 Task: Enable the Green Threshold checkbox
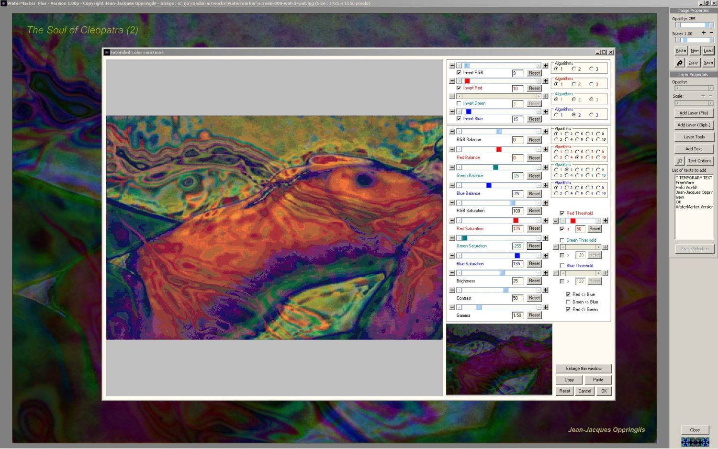pos(562,240)
